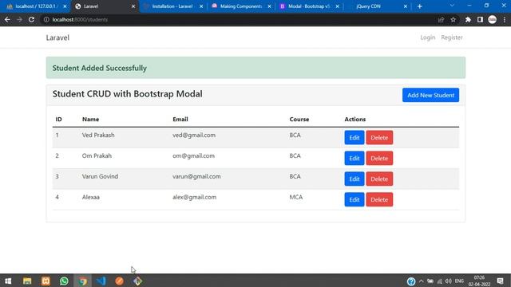Screen dimensions: 511x287
Task: Open Windows Start menu
Action: pyautogui.click(x=8, y=281)
